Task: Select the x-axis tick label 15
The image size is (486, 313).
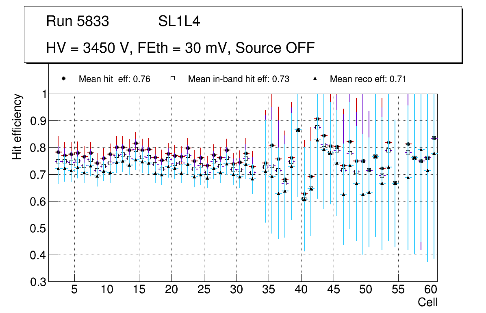Action: tap(139, 290)
